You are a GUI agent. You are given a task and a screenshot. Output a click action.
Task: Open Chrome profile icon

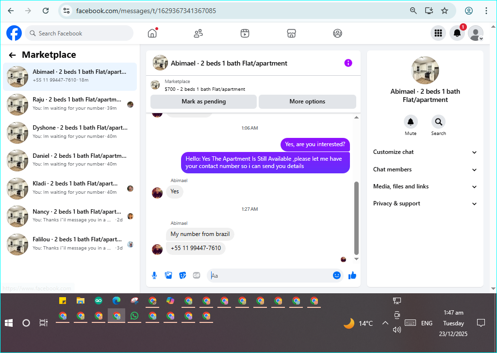click(x=469, y=11)
